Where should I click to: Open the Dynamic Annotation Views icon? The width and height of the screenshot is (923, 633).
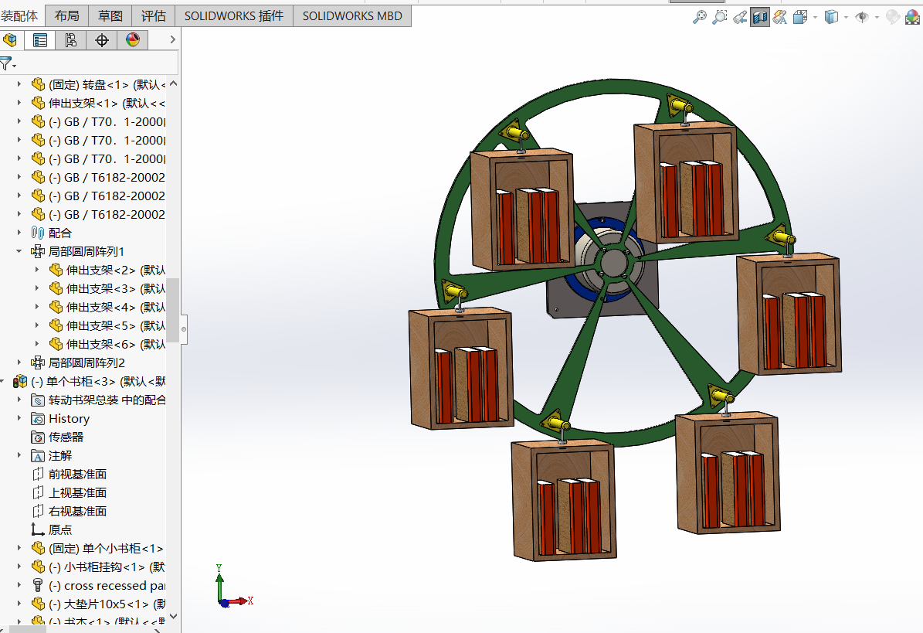point(779,17)
